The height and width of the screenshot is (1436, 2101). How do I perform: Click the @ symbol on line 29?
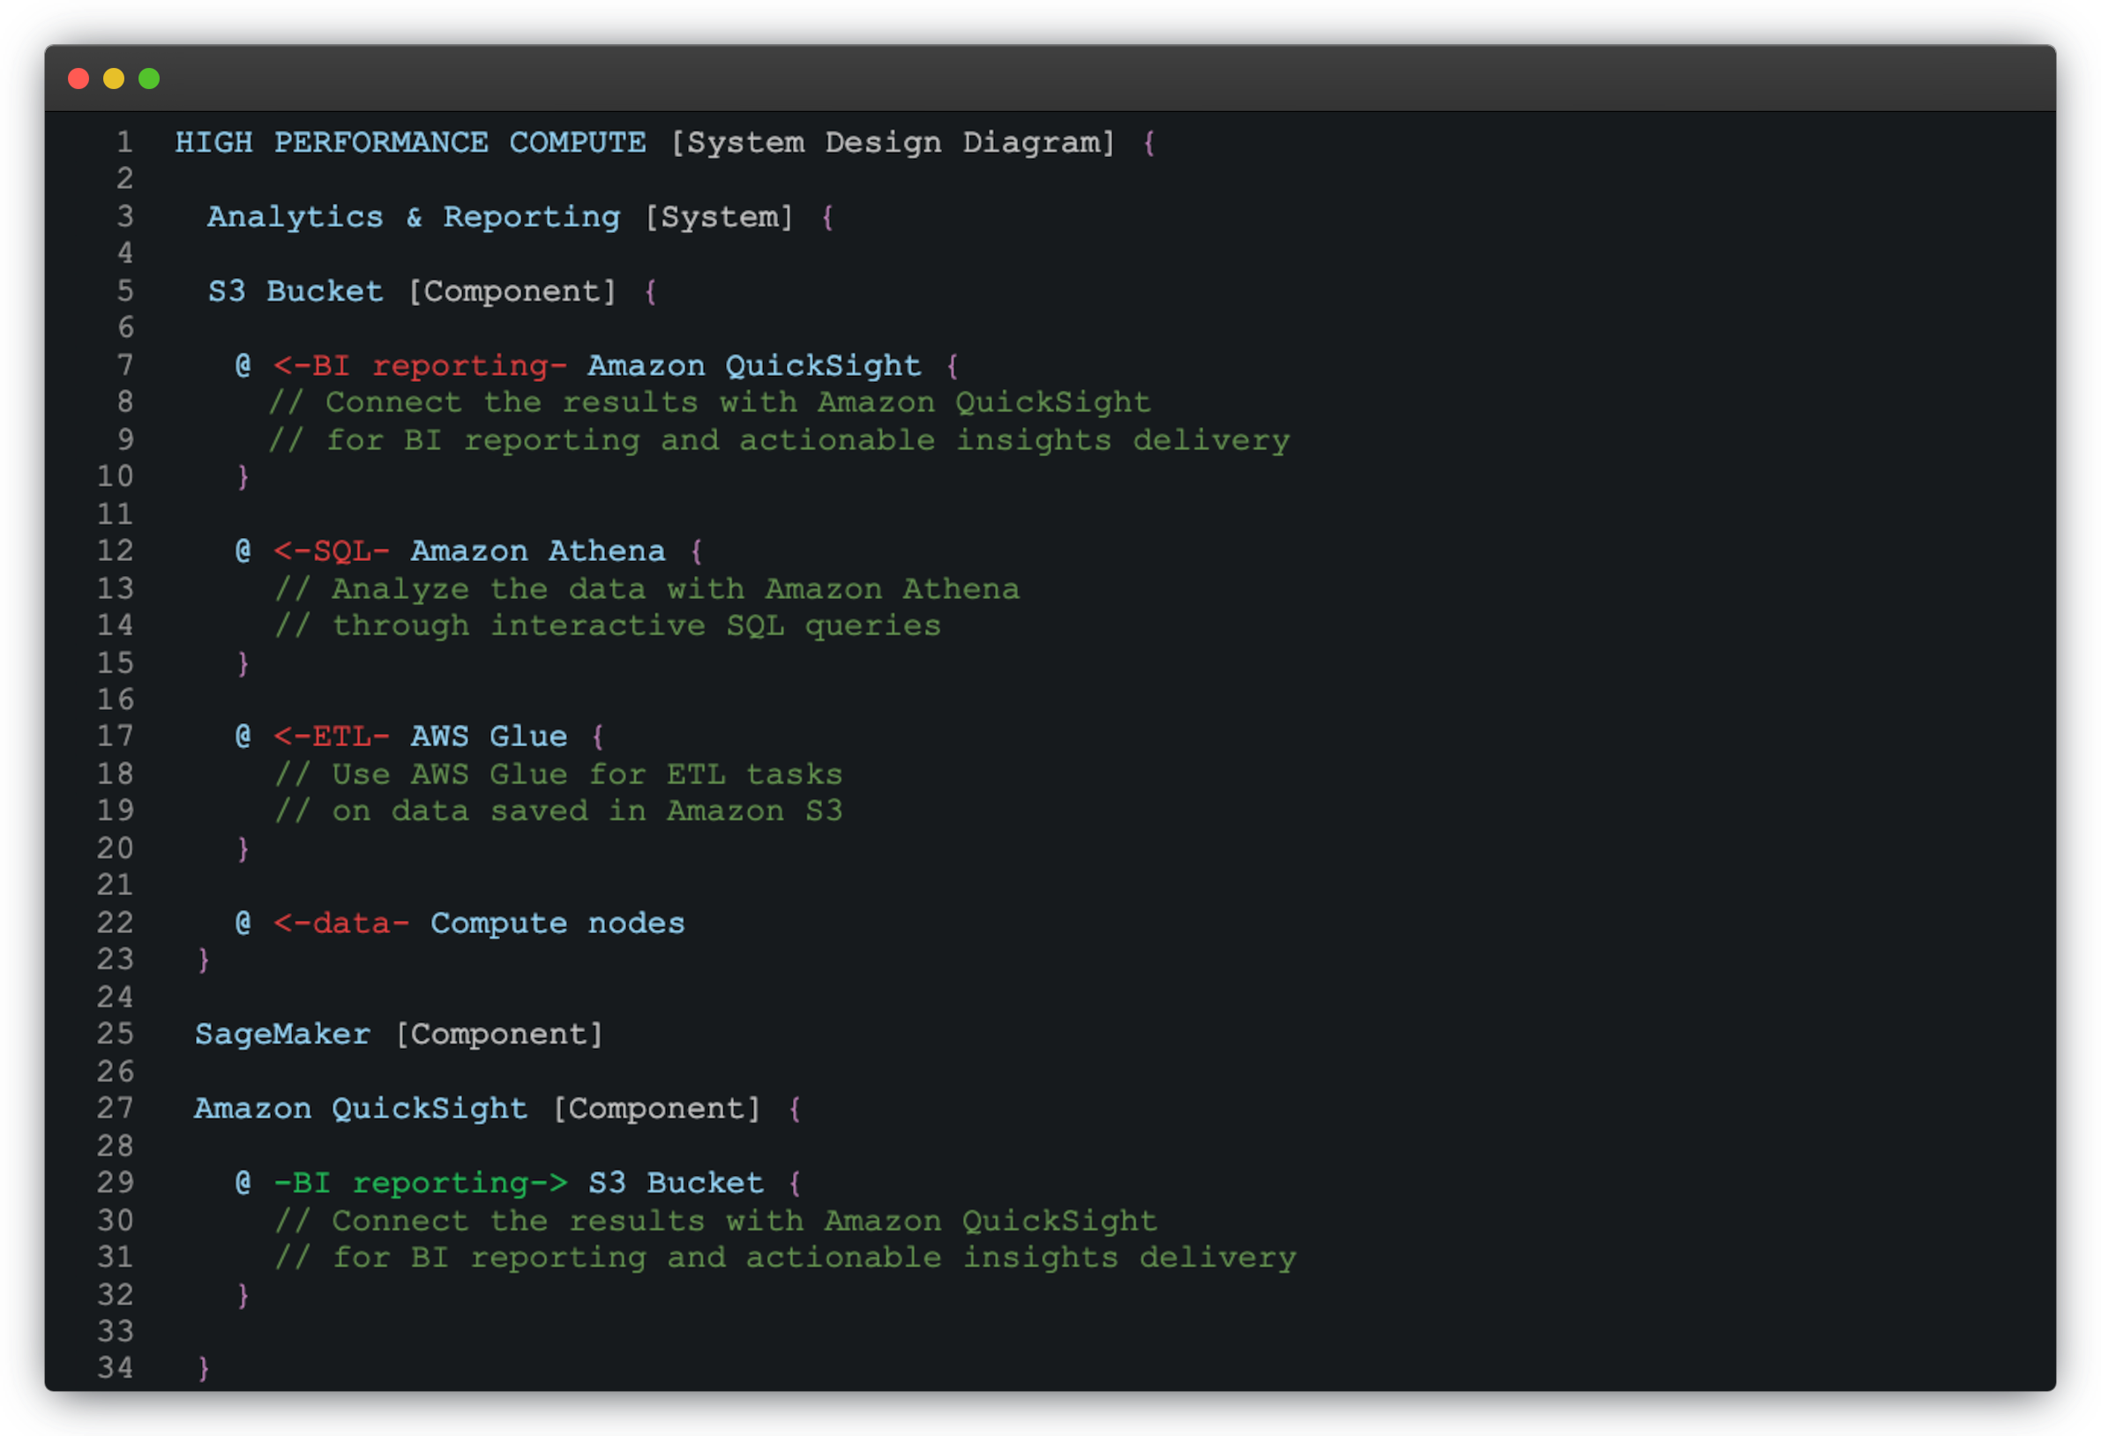[x=243, y=1183]
